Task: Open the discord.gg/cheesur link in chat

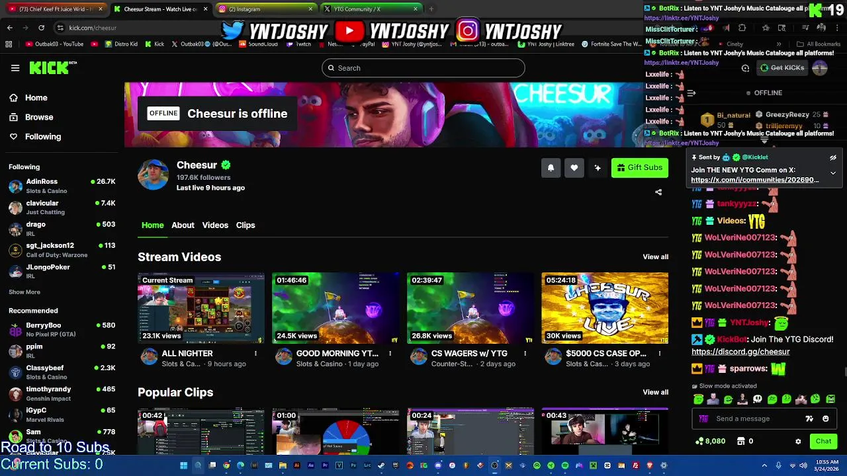Action: pyautogui.click(x=740, y=352)
